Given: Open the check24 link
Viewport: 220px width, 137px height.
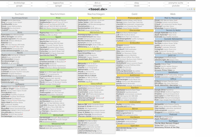Looking at the screenshot, I should point(120,24).
